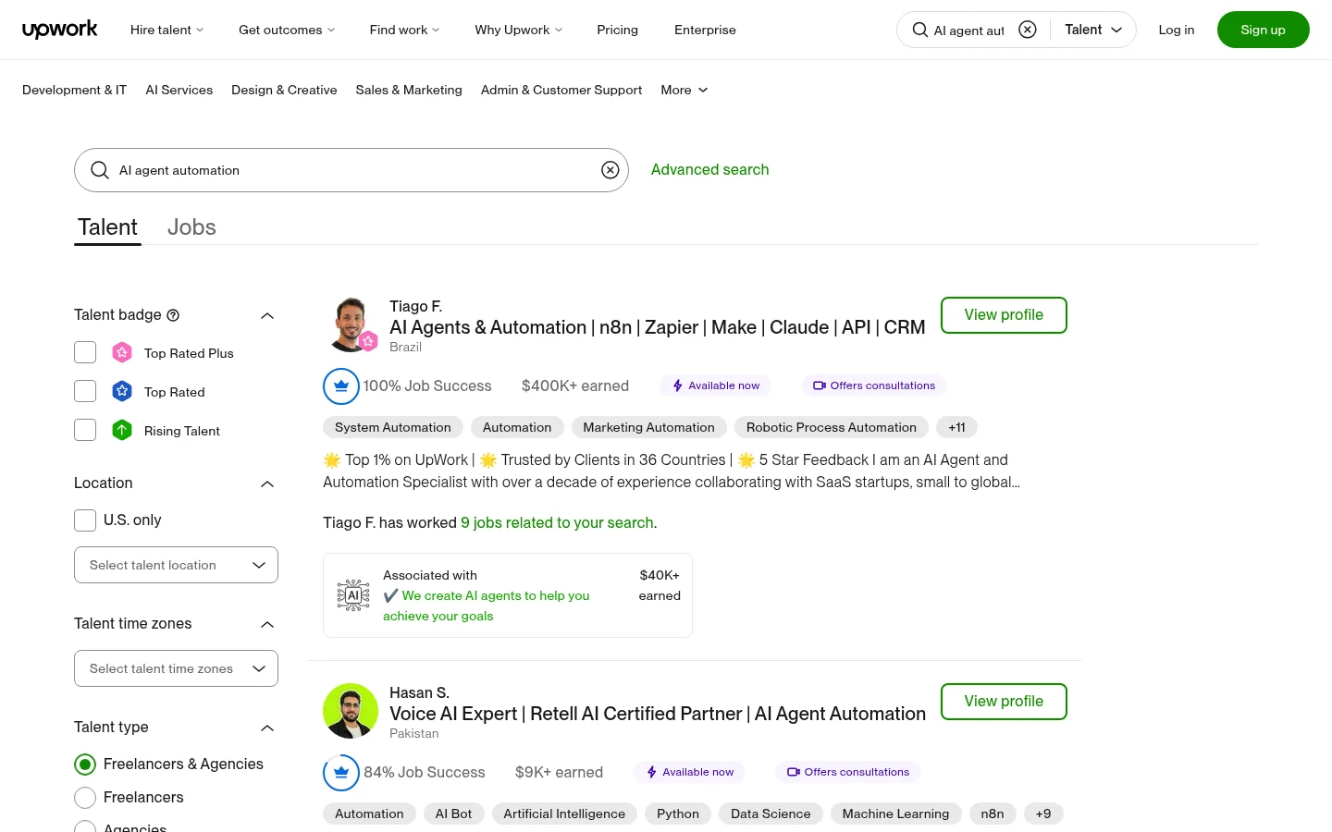Select the Talent tab
Image resolution: width=1332 pixels, height=832 pixels.
(107, 227)
